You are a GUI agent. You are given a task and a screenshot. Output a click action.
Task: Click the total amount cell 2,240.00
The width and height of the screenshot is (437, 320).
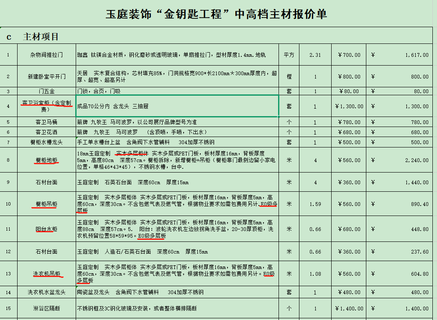tap(400, 160)
